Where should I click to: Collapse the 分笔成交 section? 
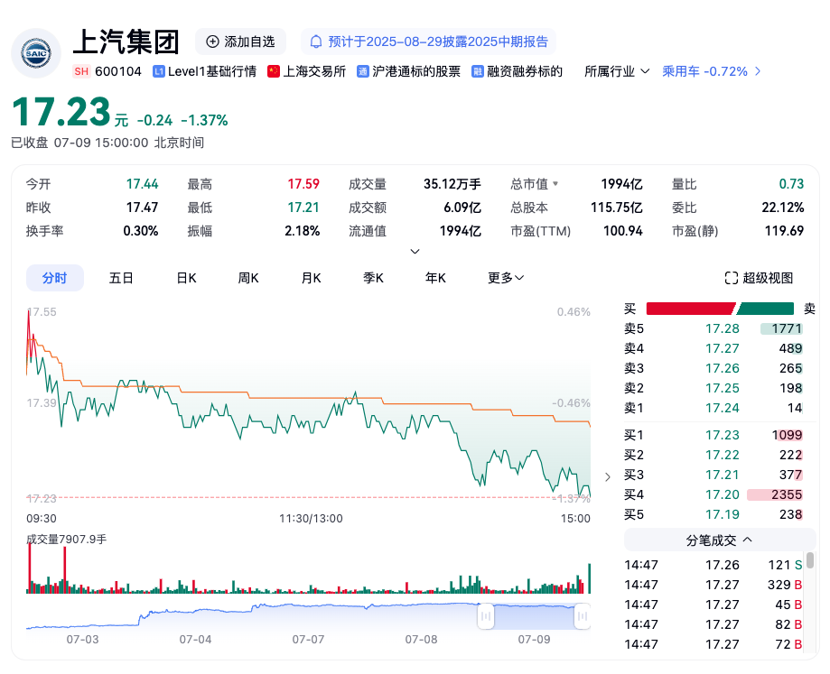coord(720,540)
